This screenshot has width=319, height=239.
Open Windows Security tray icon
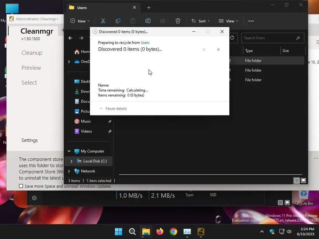(x=272, y=232)
